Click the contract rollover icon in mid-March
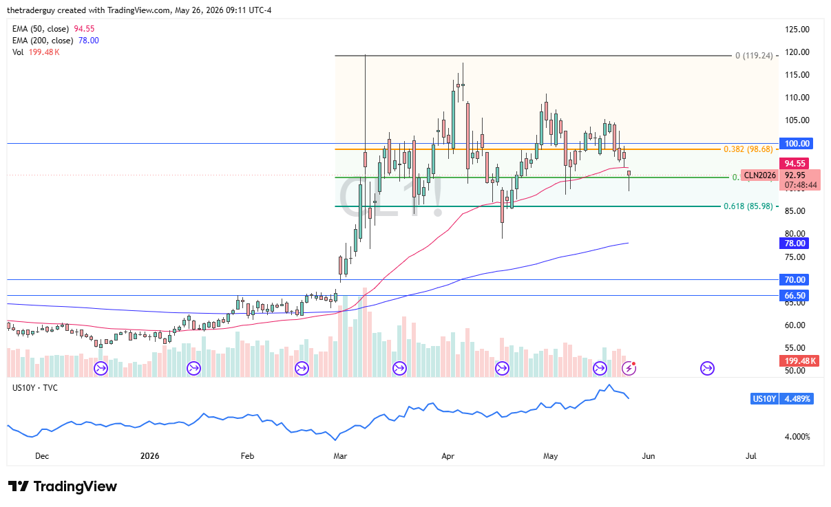 (399, 369)
